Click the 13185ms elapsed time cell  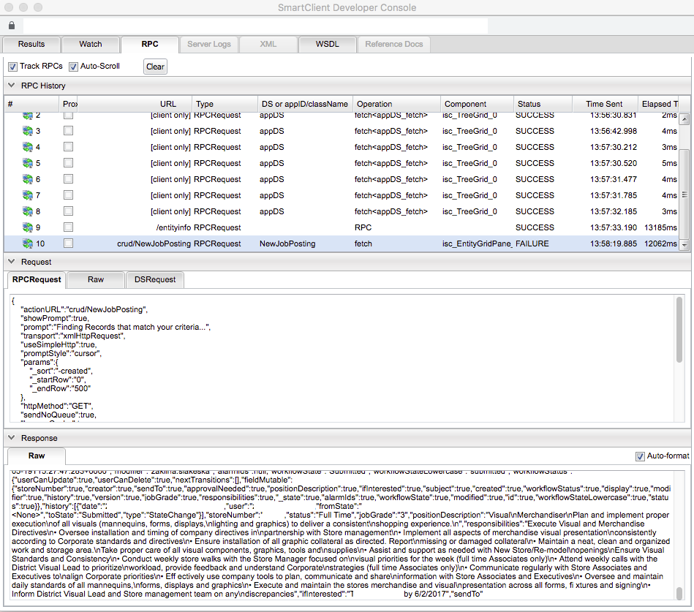[x=660, y=227]
